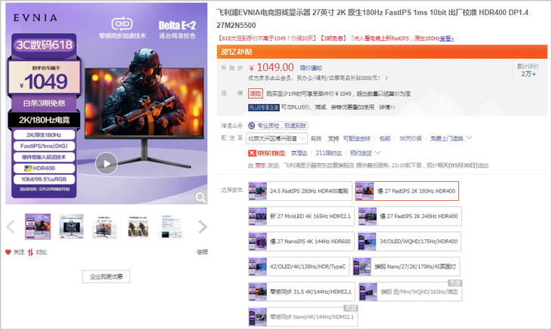Screen dimensions: 552x330
Task: Expand logistics options chevron after 预约送货
Action: [378, 153]
